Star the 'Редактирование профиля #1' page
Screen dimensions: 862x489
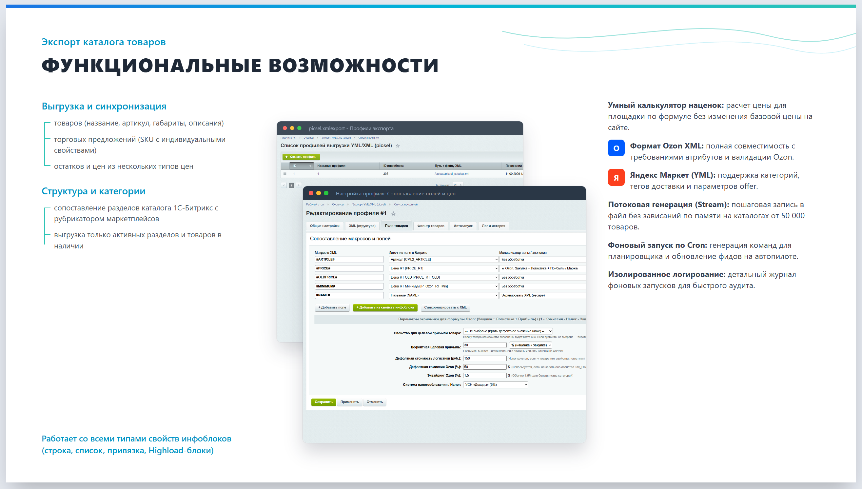click(393, 214)
